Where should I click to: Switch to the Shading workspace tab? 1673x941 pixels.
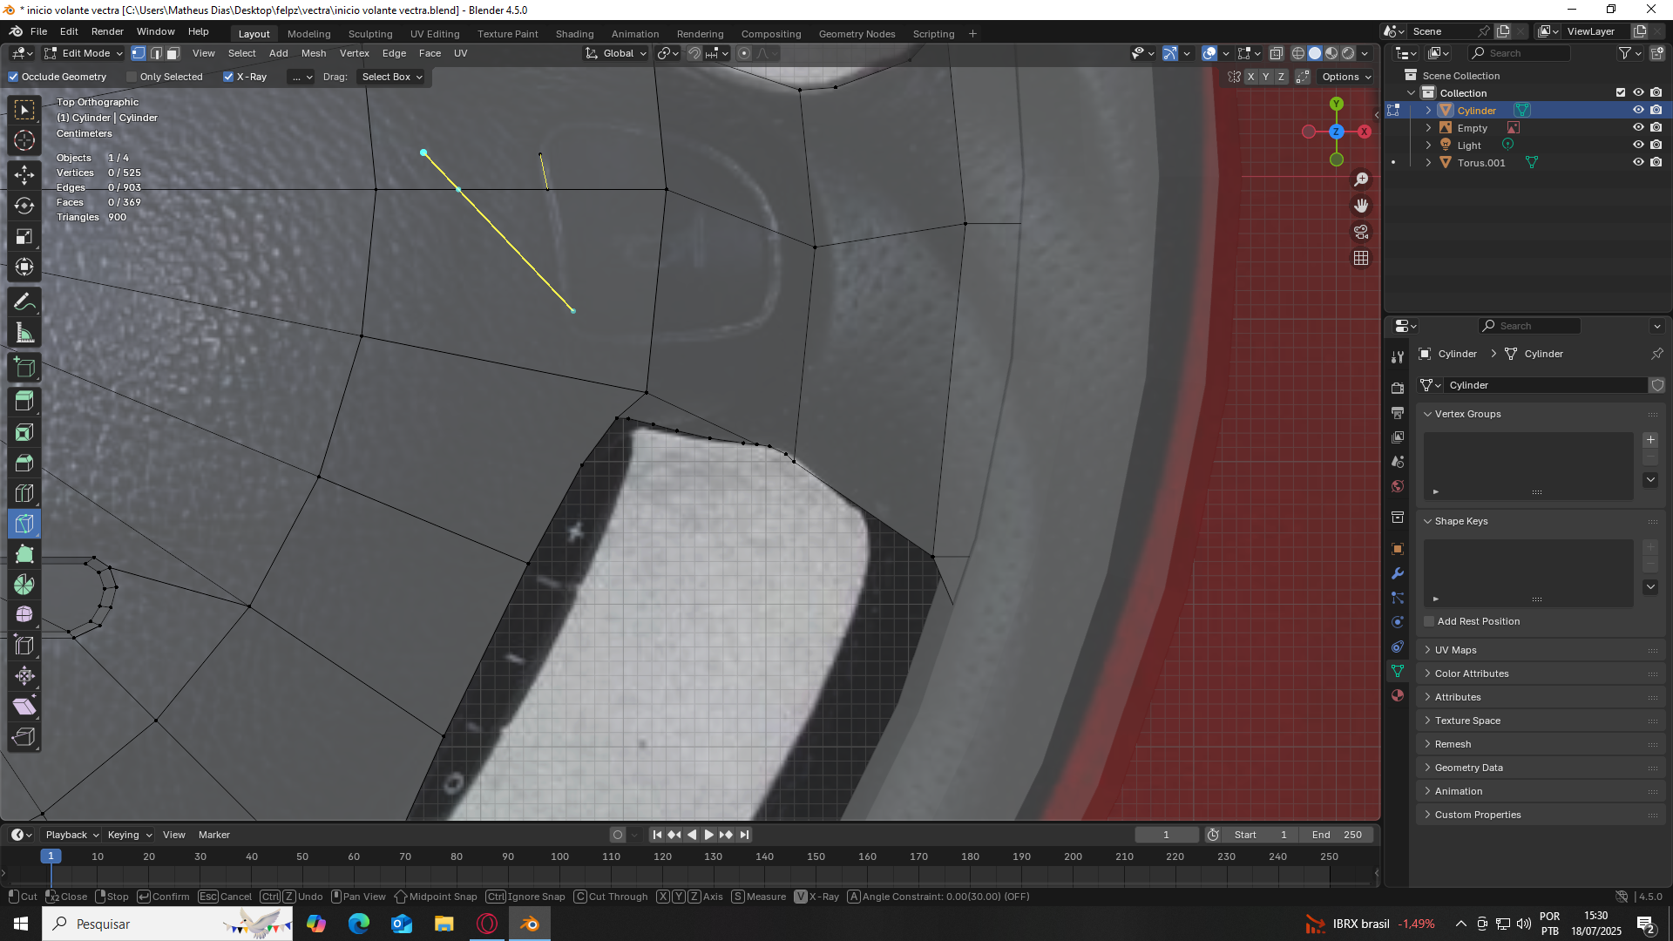tap(574, 34)
